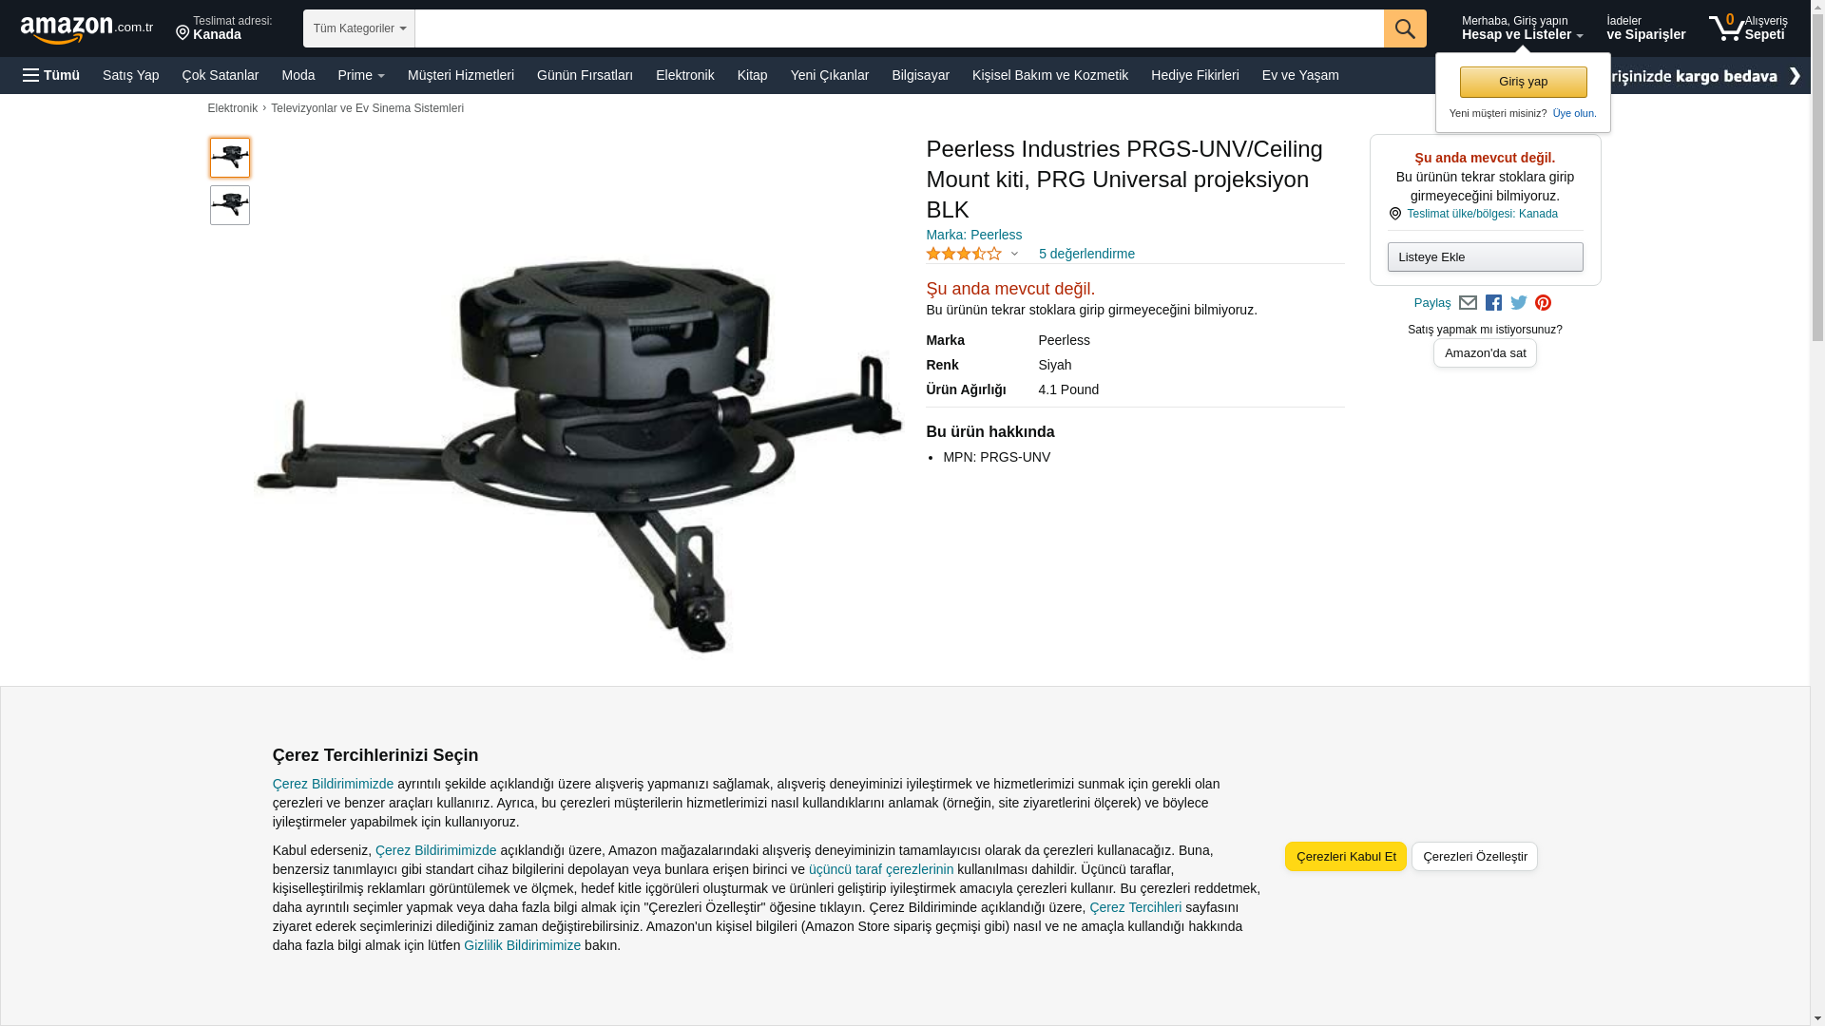The width and height of the screenshot is (1825, 1026).
Task: Click the magnifying glass search button
Action: click(1405, 28)
